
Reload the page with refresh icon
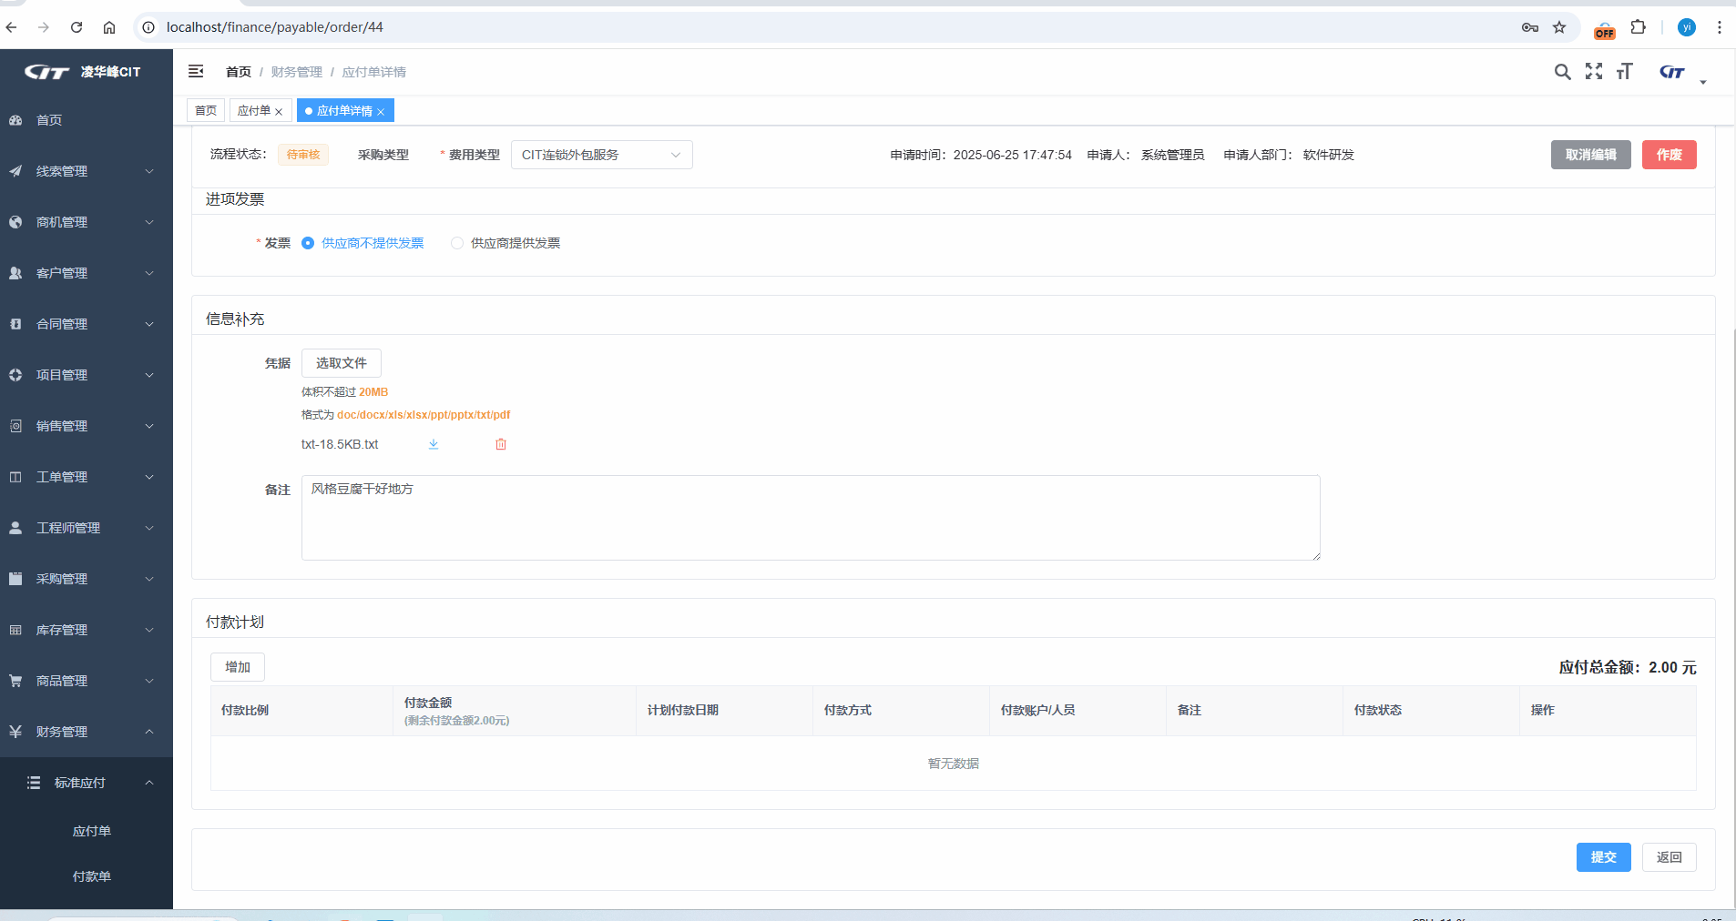click(x=77, y=27)
